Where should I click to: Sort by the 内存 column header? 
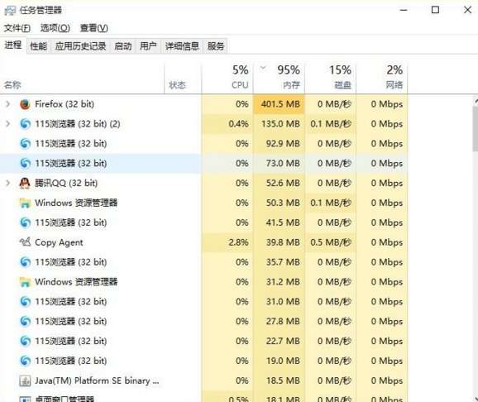tap(279, 78)
